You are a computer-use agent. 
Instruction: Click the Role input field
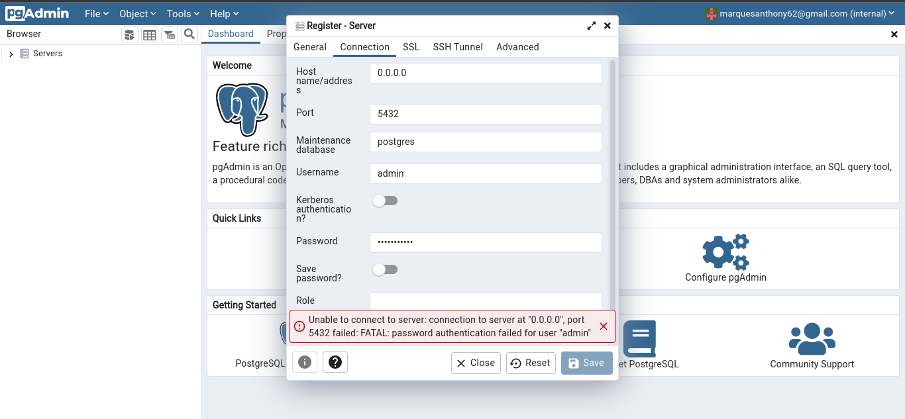[x=486, y=301]
